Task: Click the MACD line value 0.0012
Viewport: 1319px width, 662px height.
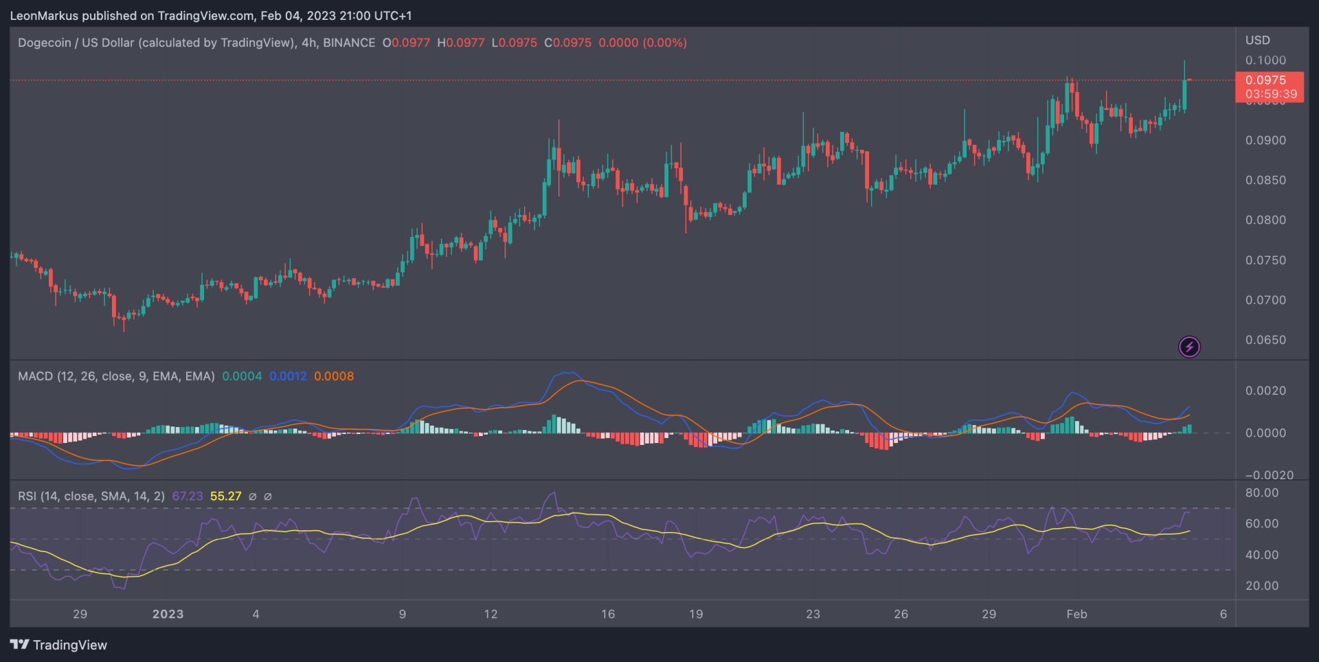Action: (x=288, y=376)
